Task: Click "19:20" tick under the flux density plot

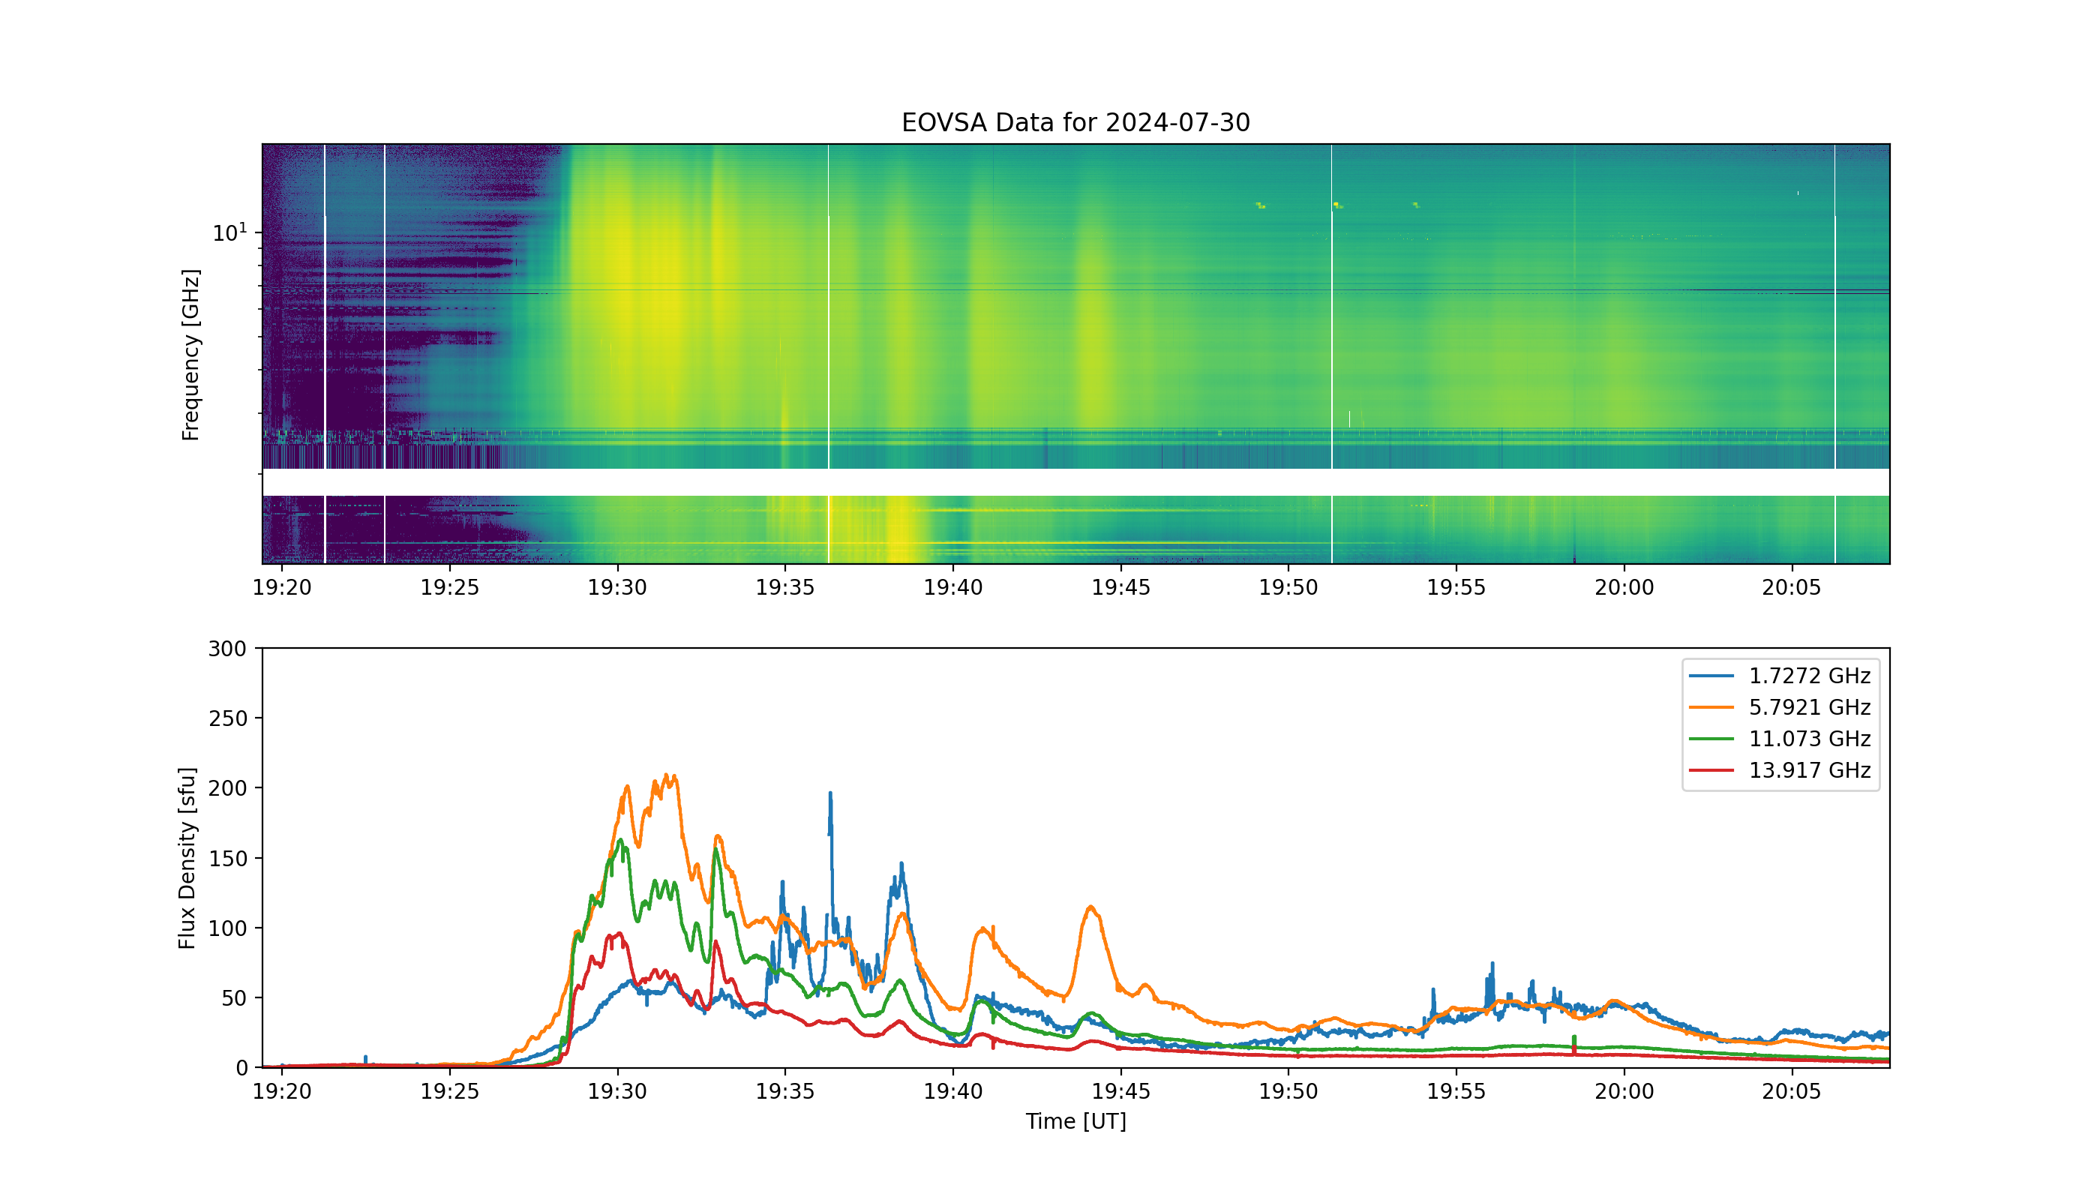Action: pos(282,1092)
